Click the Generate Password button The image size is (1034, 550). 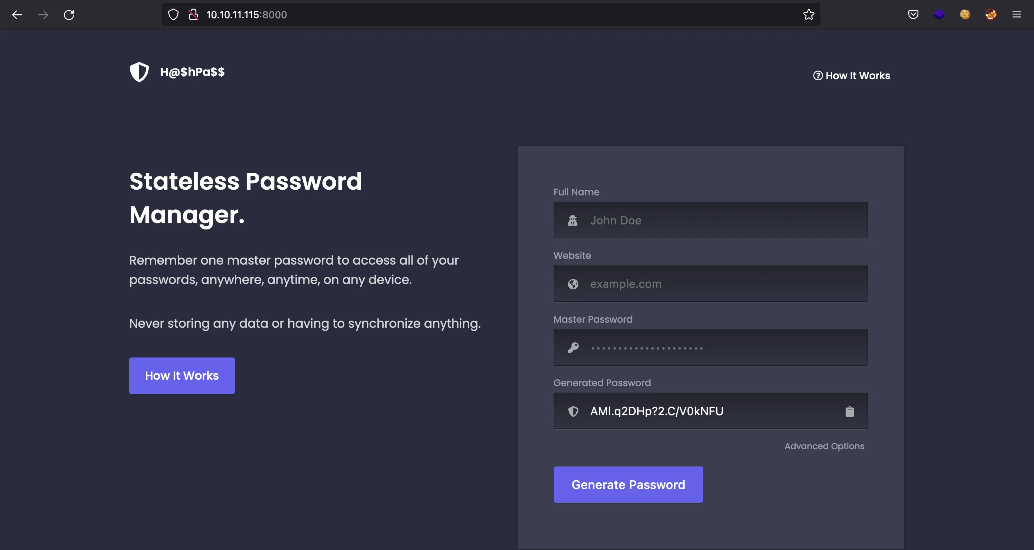click(628, 484)
